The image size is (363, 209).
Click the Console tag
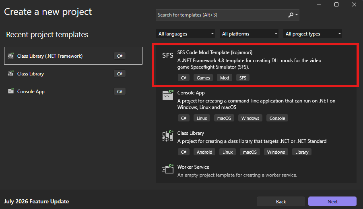click(x=277, y=118)
